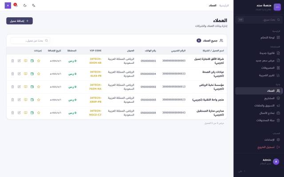
Task: Select the جميع العملاء tab header
Action: coord(210,41)
